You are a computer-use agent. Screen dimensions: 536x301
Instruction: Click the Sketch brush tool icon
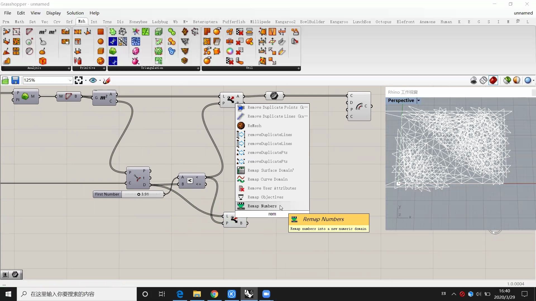[x=107, y=81]
